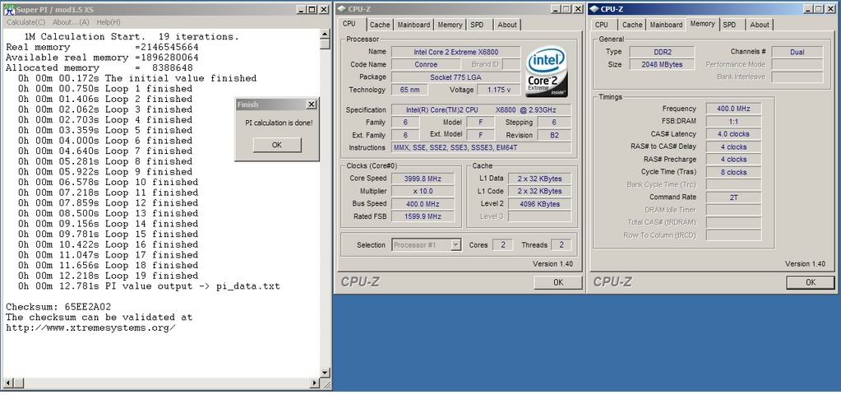Click the Super PI title bar icon
The width and height of the screenshot is (841, 404).
point(9,9)
